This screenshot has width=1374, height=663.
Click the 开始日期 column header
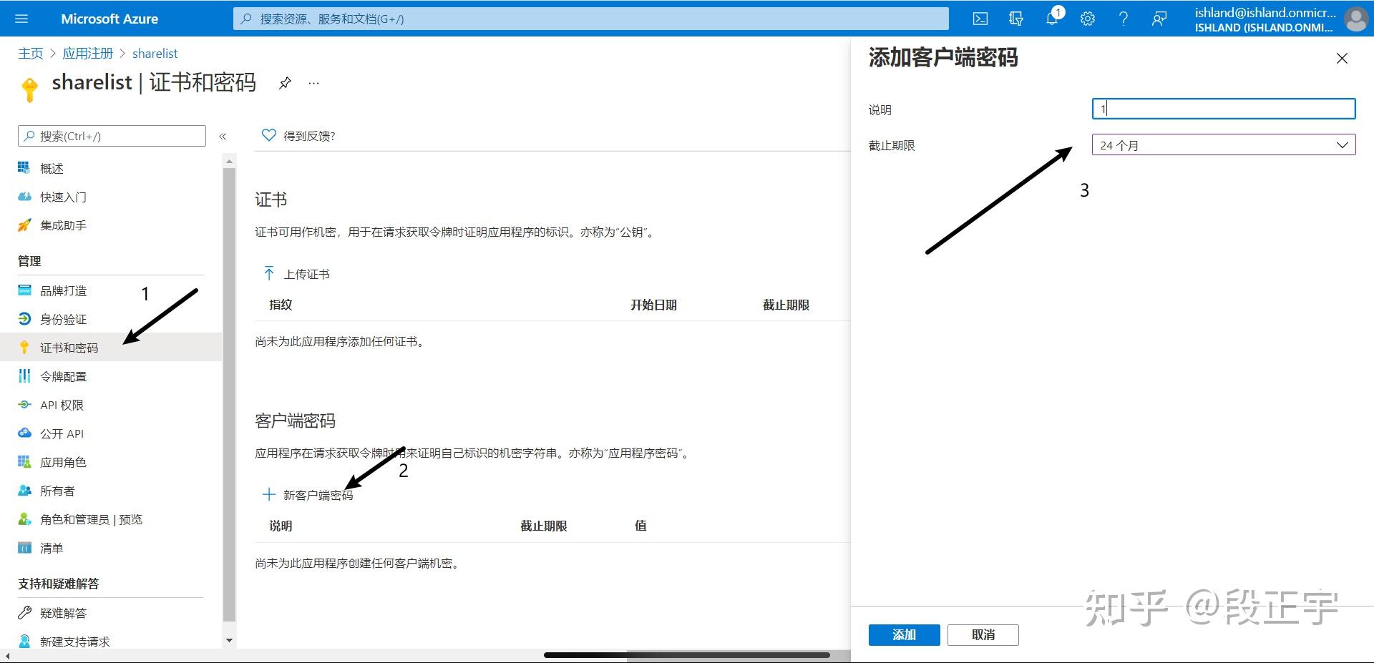click(653, 305)
